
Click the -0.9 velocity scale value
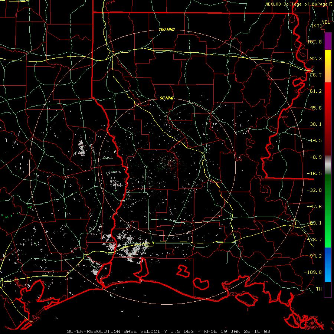click(316, 157)
